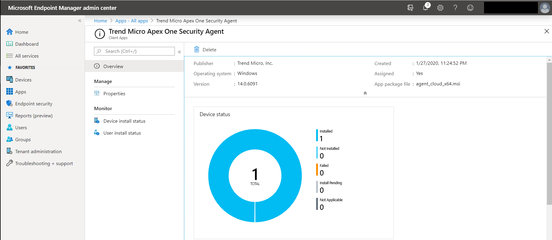Click the Not Installed count

(322, 156)
